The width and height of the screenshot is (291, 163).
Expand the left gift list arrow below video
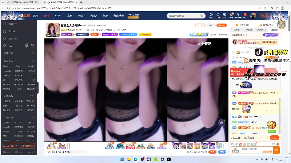68,146
